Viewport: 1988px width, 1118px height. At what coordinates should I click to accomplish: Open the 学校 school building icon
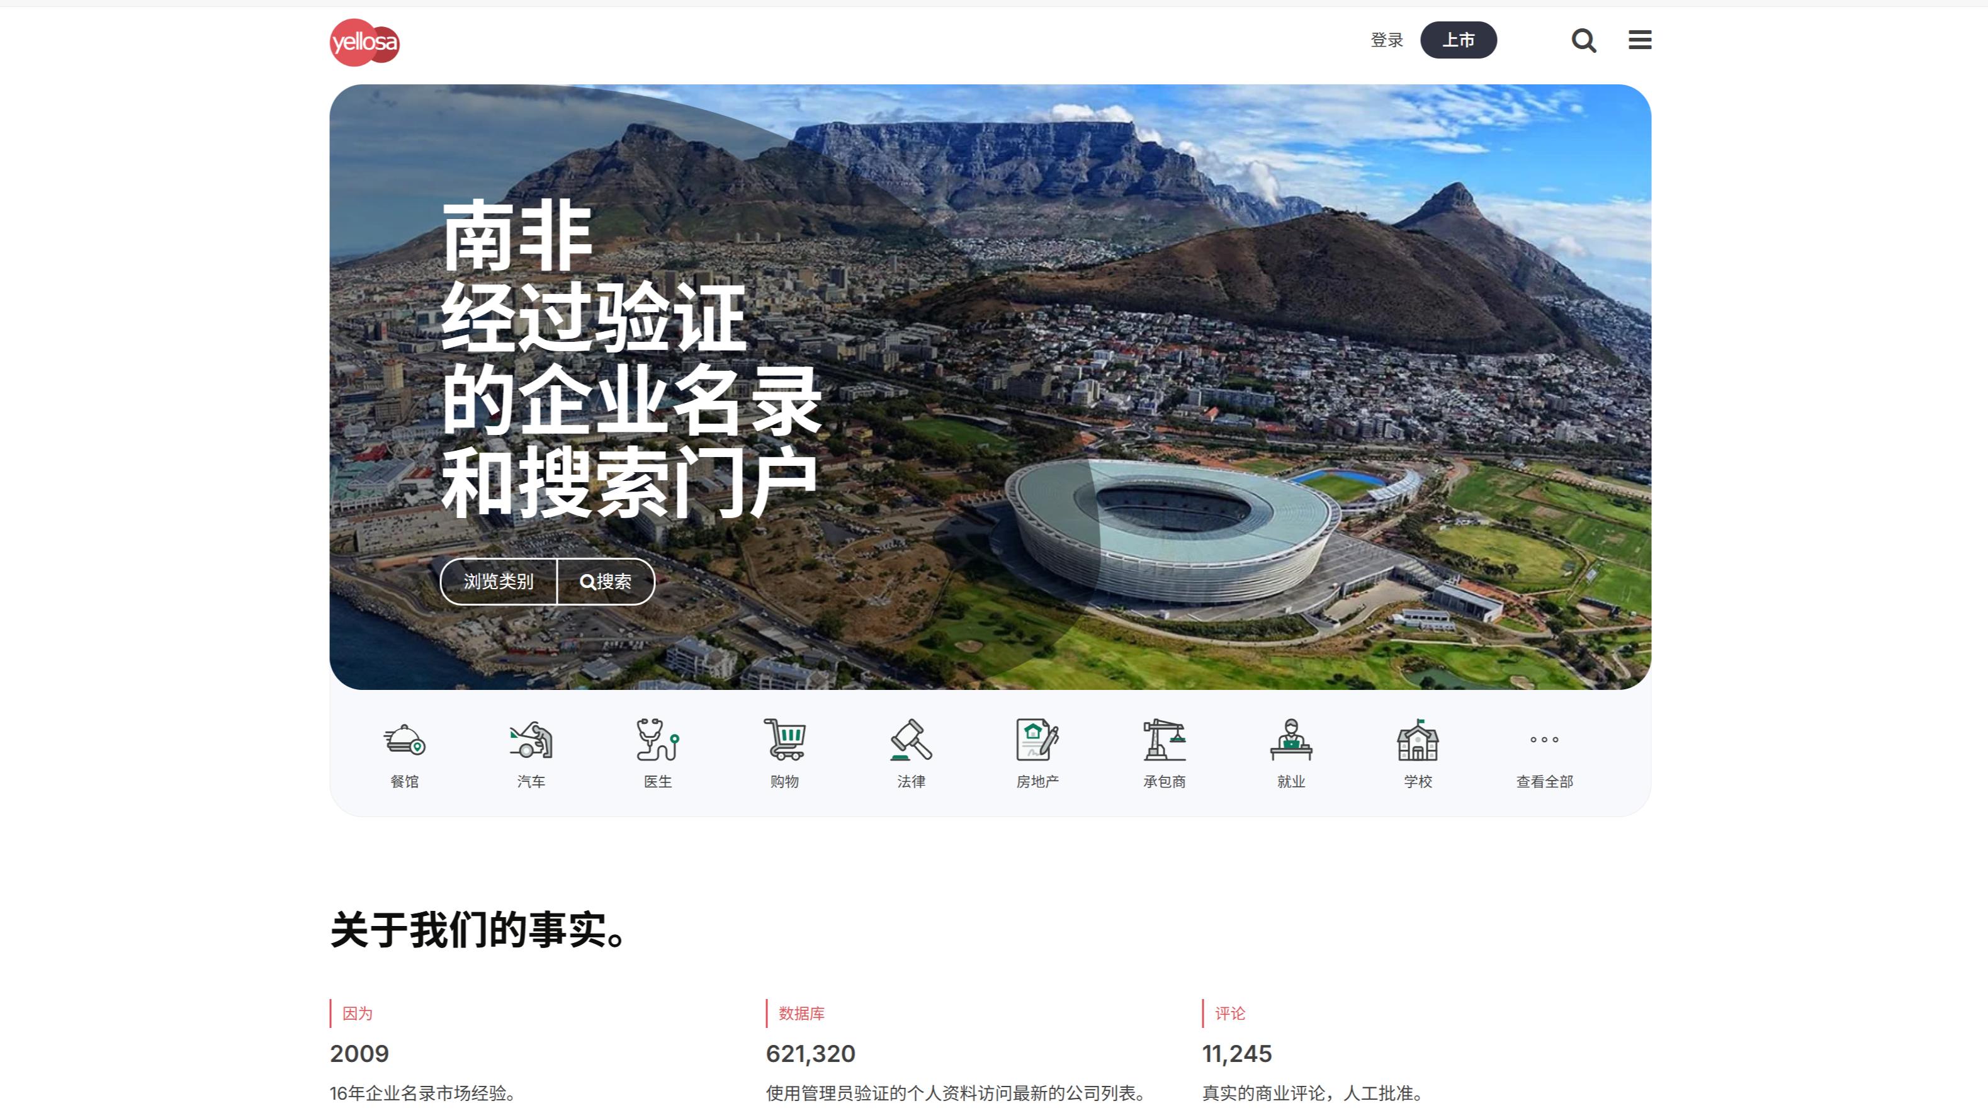point(1418,740)
